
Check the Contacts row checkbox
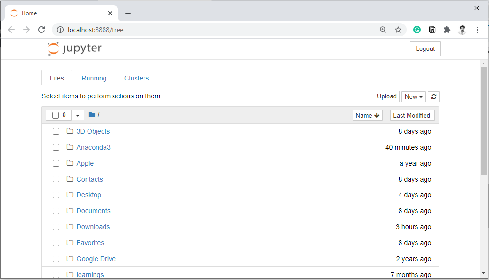(x=56, y=179)
